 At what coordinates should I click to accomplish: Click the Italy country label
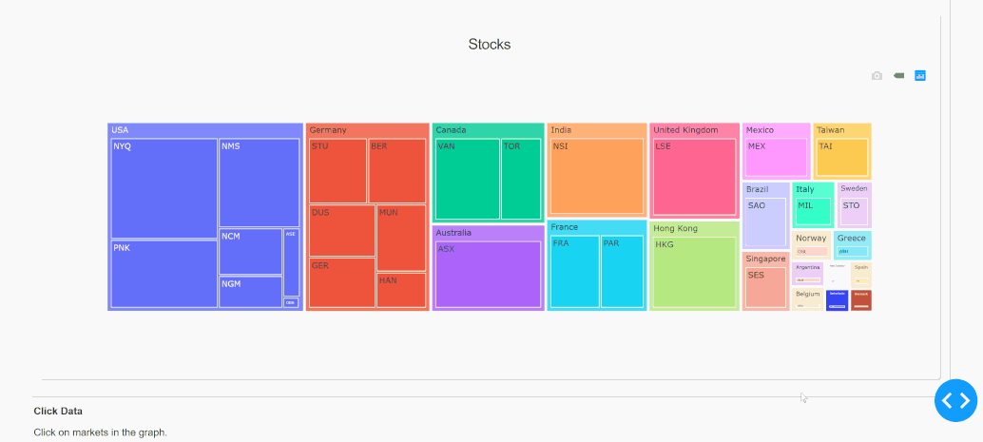(x=805, y=189)
